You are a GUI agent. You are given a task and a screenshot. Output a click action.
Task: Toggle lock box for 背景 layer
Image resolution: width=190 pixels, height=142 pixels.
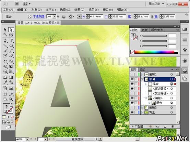coord(136,112)
